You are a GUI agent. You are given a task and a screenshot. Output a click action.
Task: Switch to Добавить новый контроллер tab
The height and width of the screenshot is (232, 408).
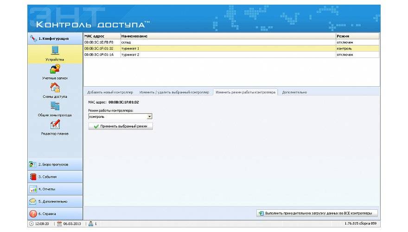pos(110,92)
